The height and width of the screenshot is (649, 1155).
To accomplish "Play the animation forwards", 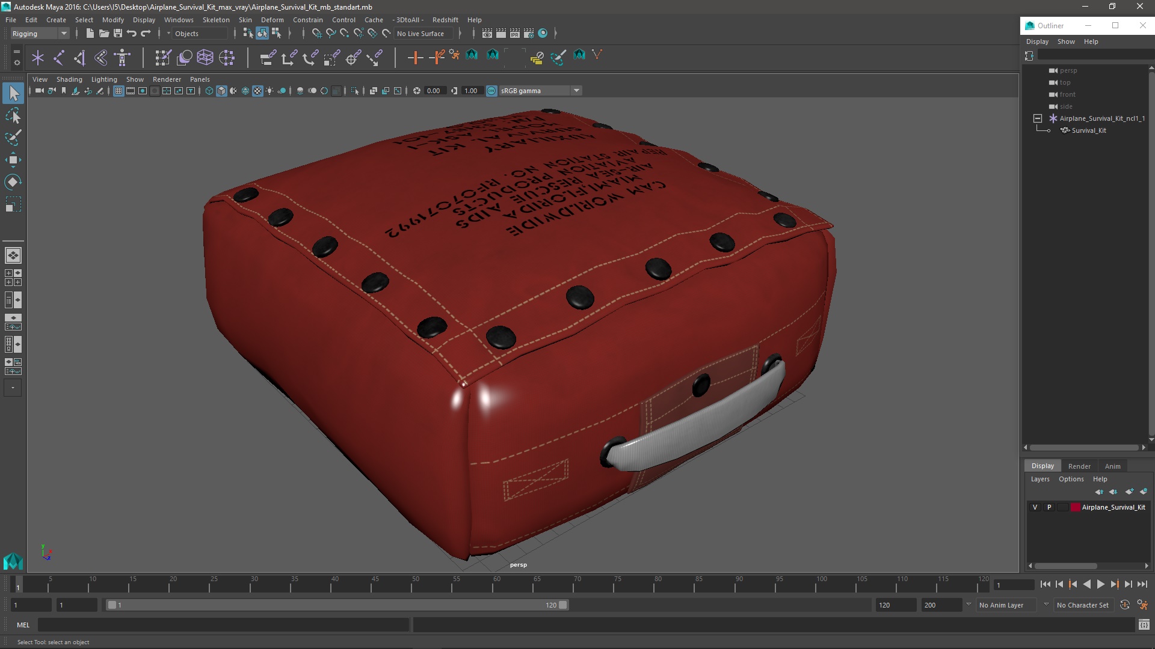I will (1100, 584).
